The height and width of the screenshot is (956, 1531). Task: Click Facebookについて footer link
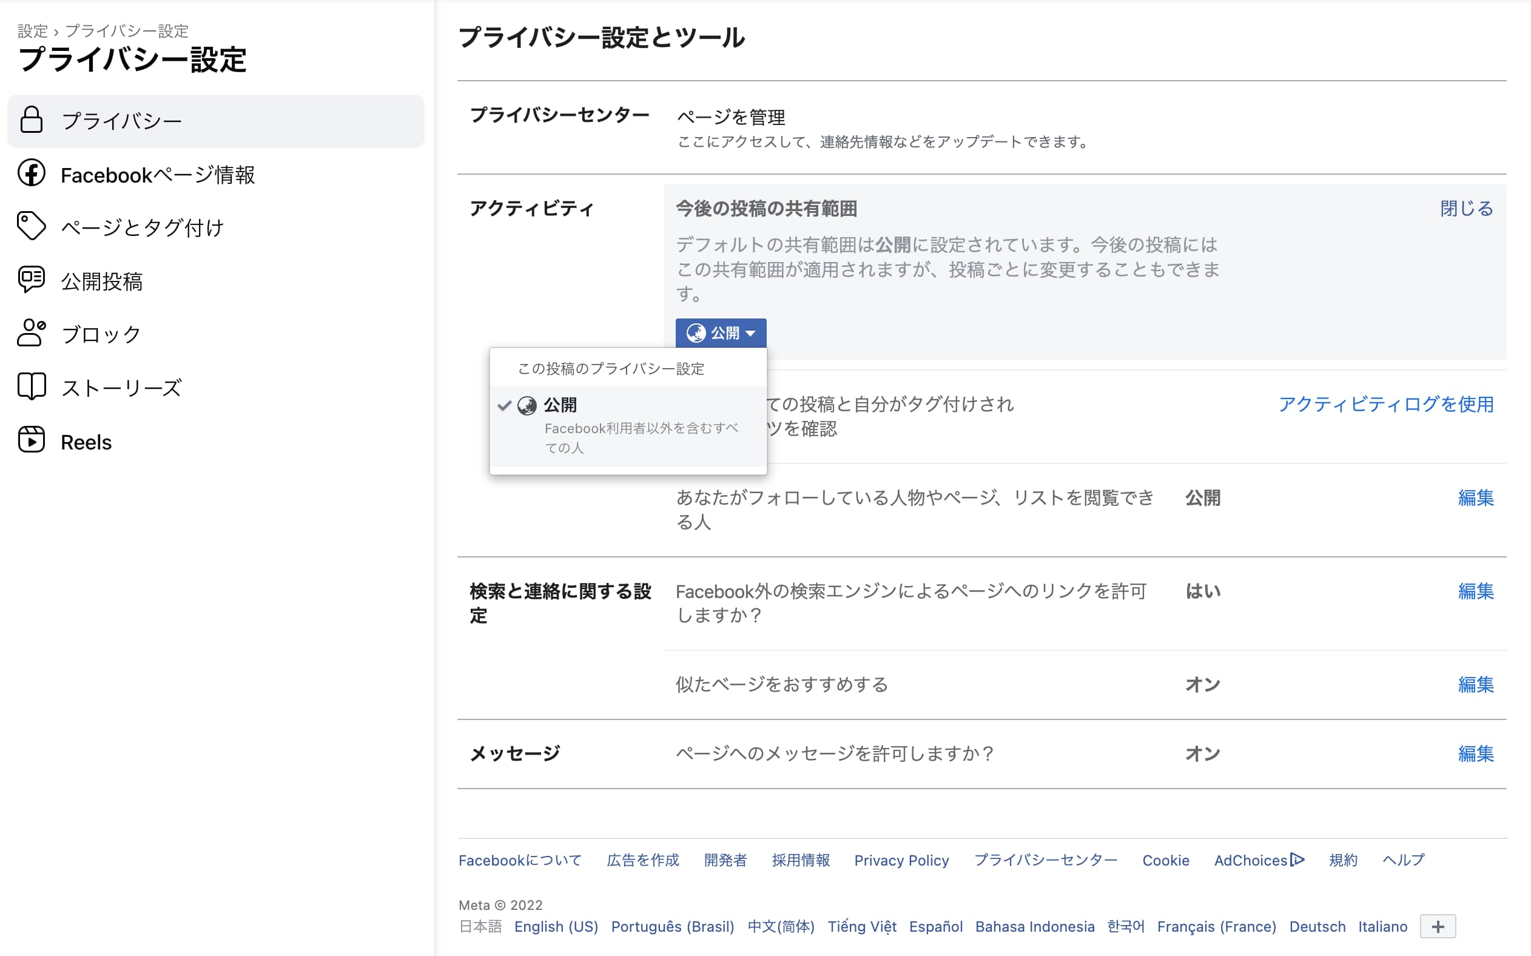click(x=520, y=860)
